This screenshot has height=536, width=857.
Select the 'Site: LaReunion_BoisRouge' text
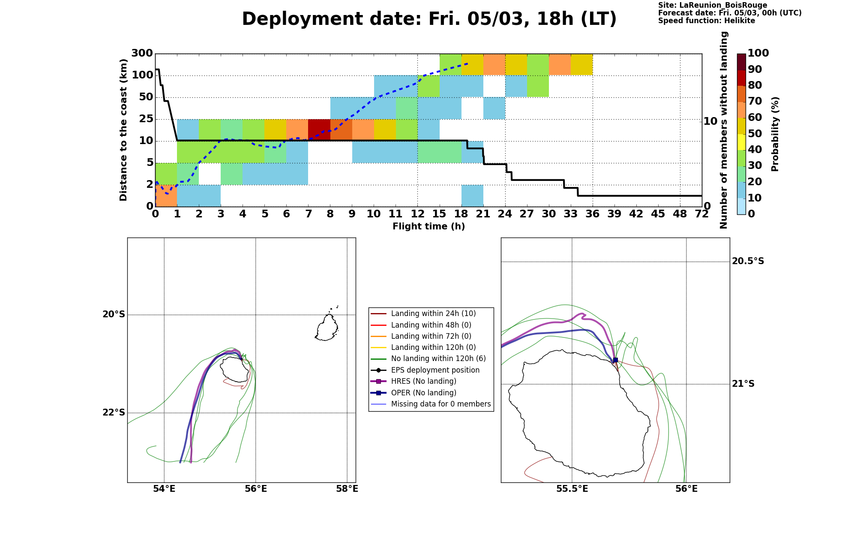pos(713,5)
